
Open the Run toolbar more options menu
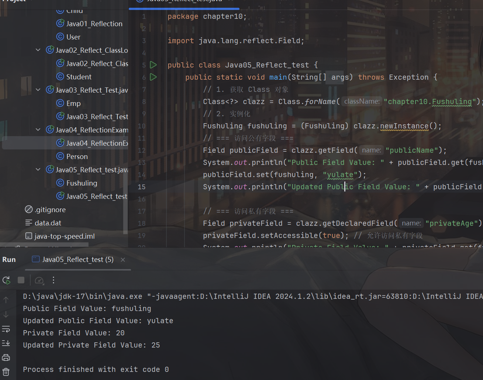pos(54,280)
